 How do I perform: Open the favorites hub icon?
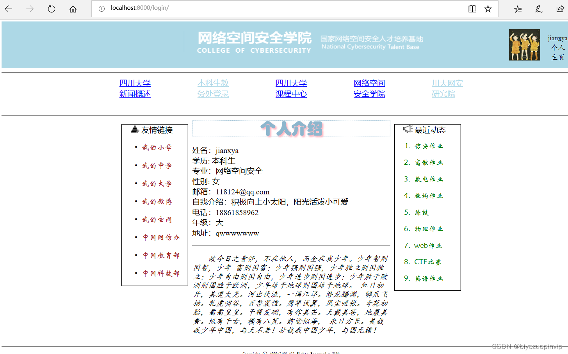518,9
